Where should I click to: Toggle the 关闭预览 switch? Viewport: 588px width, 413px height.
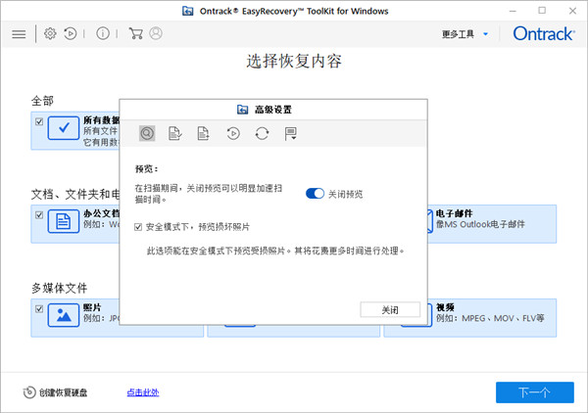point(315,194)
